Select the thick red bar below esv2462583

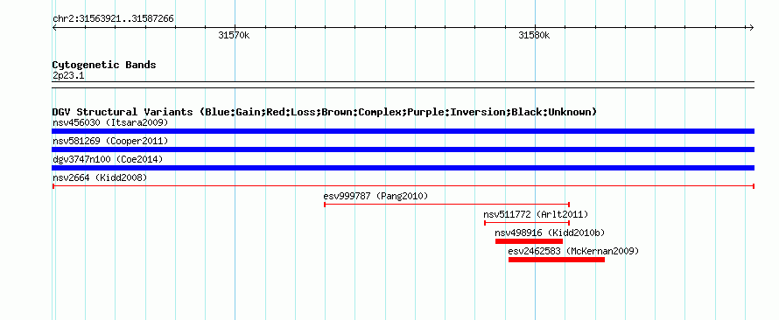(557, 260)
